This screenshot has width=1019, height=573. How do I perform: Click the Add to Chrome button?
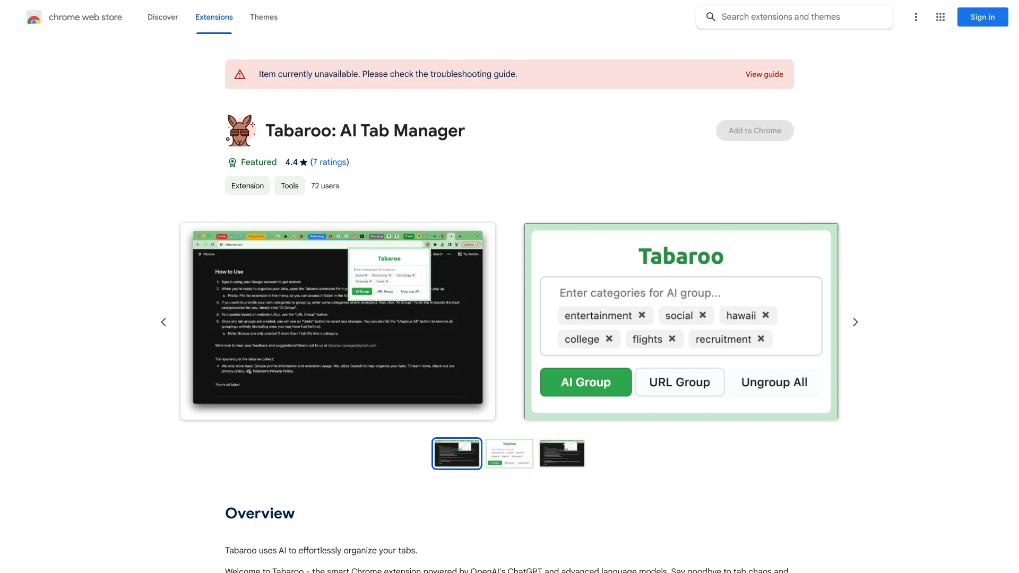coord(755,131)
